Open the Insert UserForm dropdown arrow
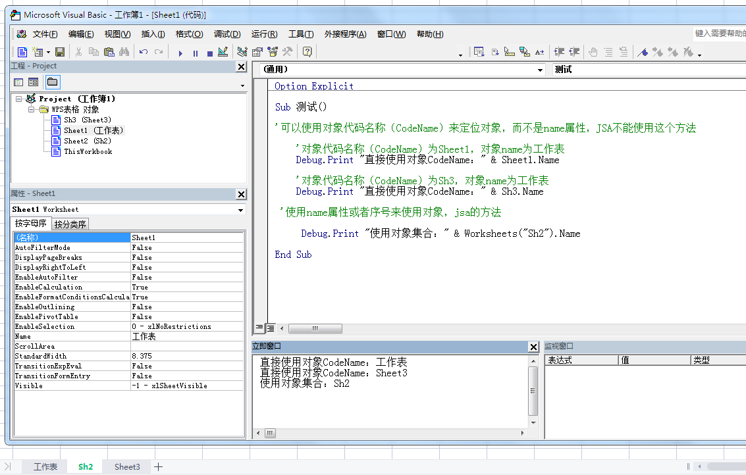746x475 pixels. [x=48, y=53]
